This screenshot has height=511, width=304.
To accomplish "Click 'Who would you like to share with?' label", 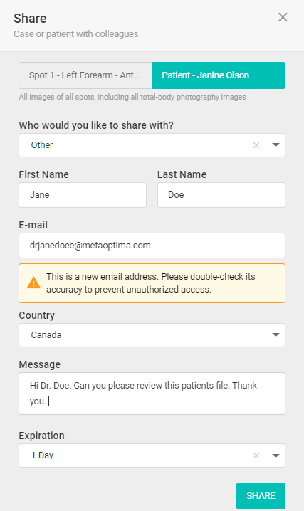I will [96, 125].
